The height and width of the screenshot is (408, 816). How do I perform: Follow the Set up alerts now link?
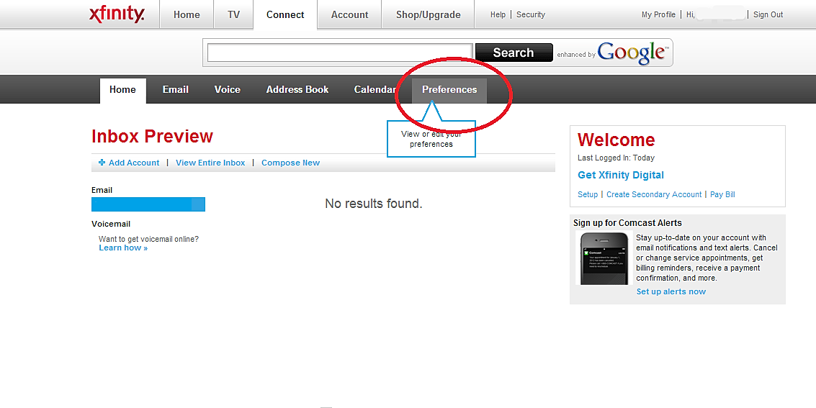671,291
